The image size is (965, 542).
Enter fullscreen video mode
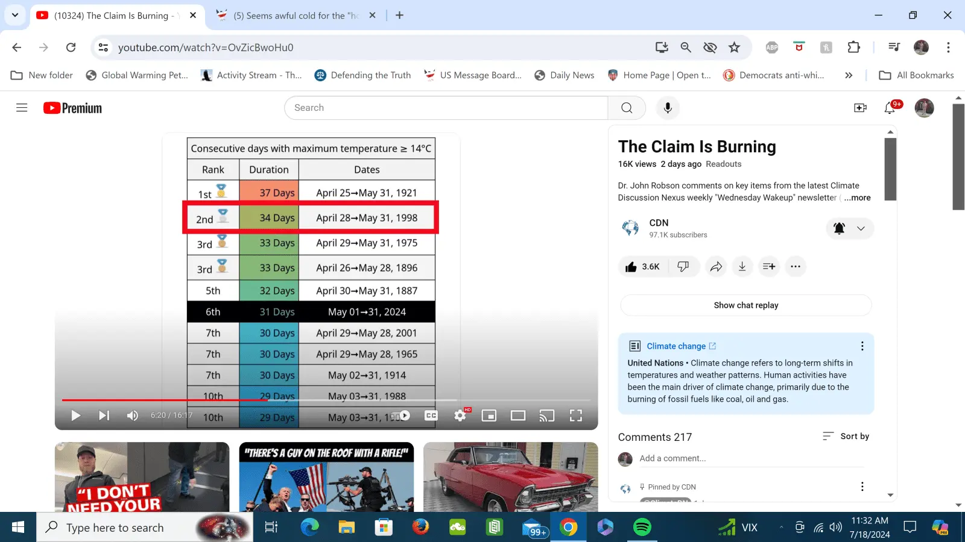[x=576, y=416]
